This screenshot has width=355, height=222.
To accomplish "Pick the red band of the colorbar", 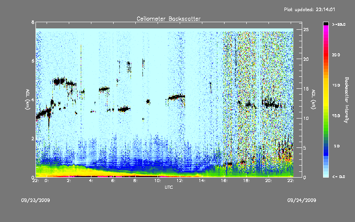I will coord(326,54).
